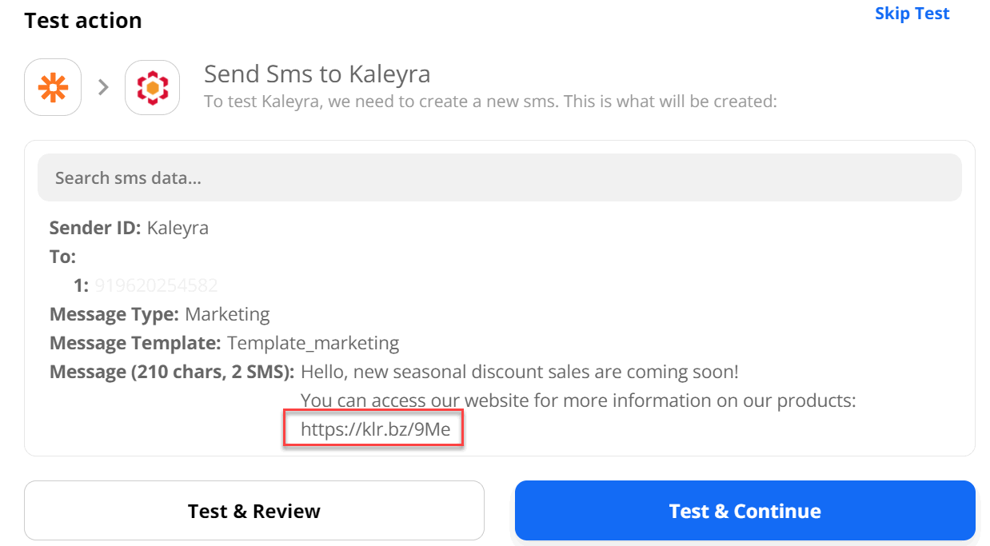
Task: Select the seasonal discount sales message line
Action: [520, 372]
